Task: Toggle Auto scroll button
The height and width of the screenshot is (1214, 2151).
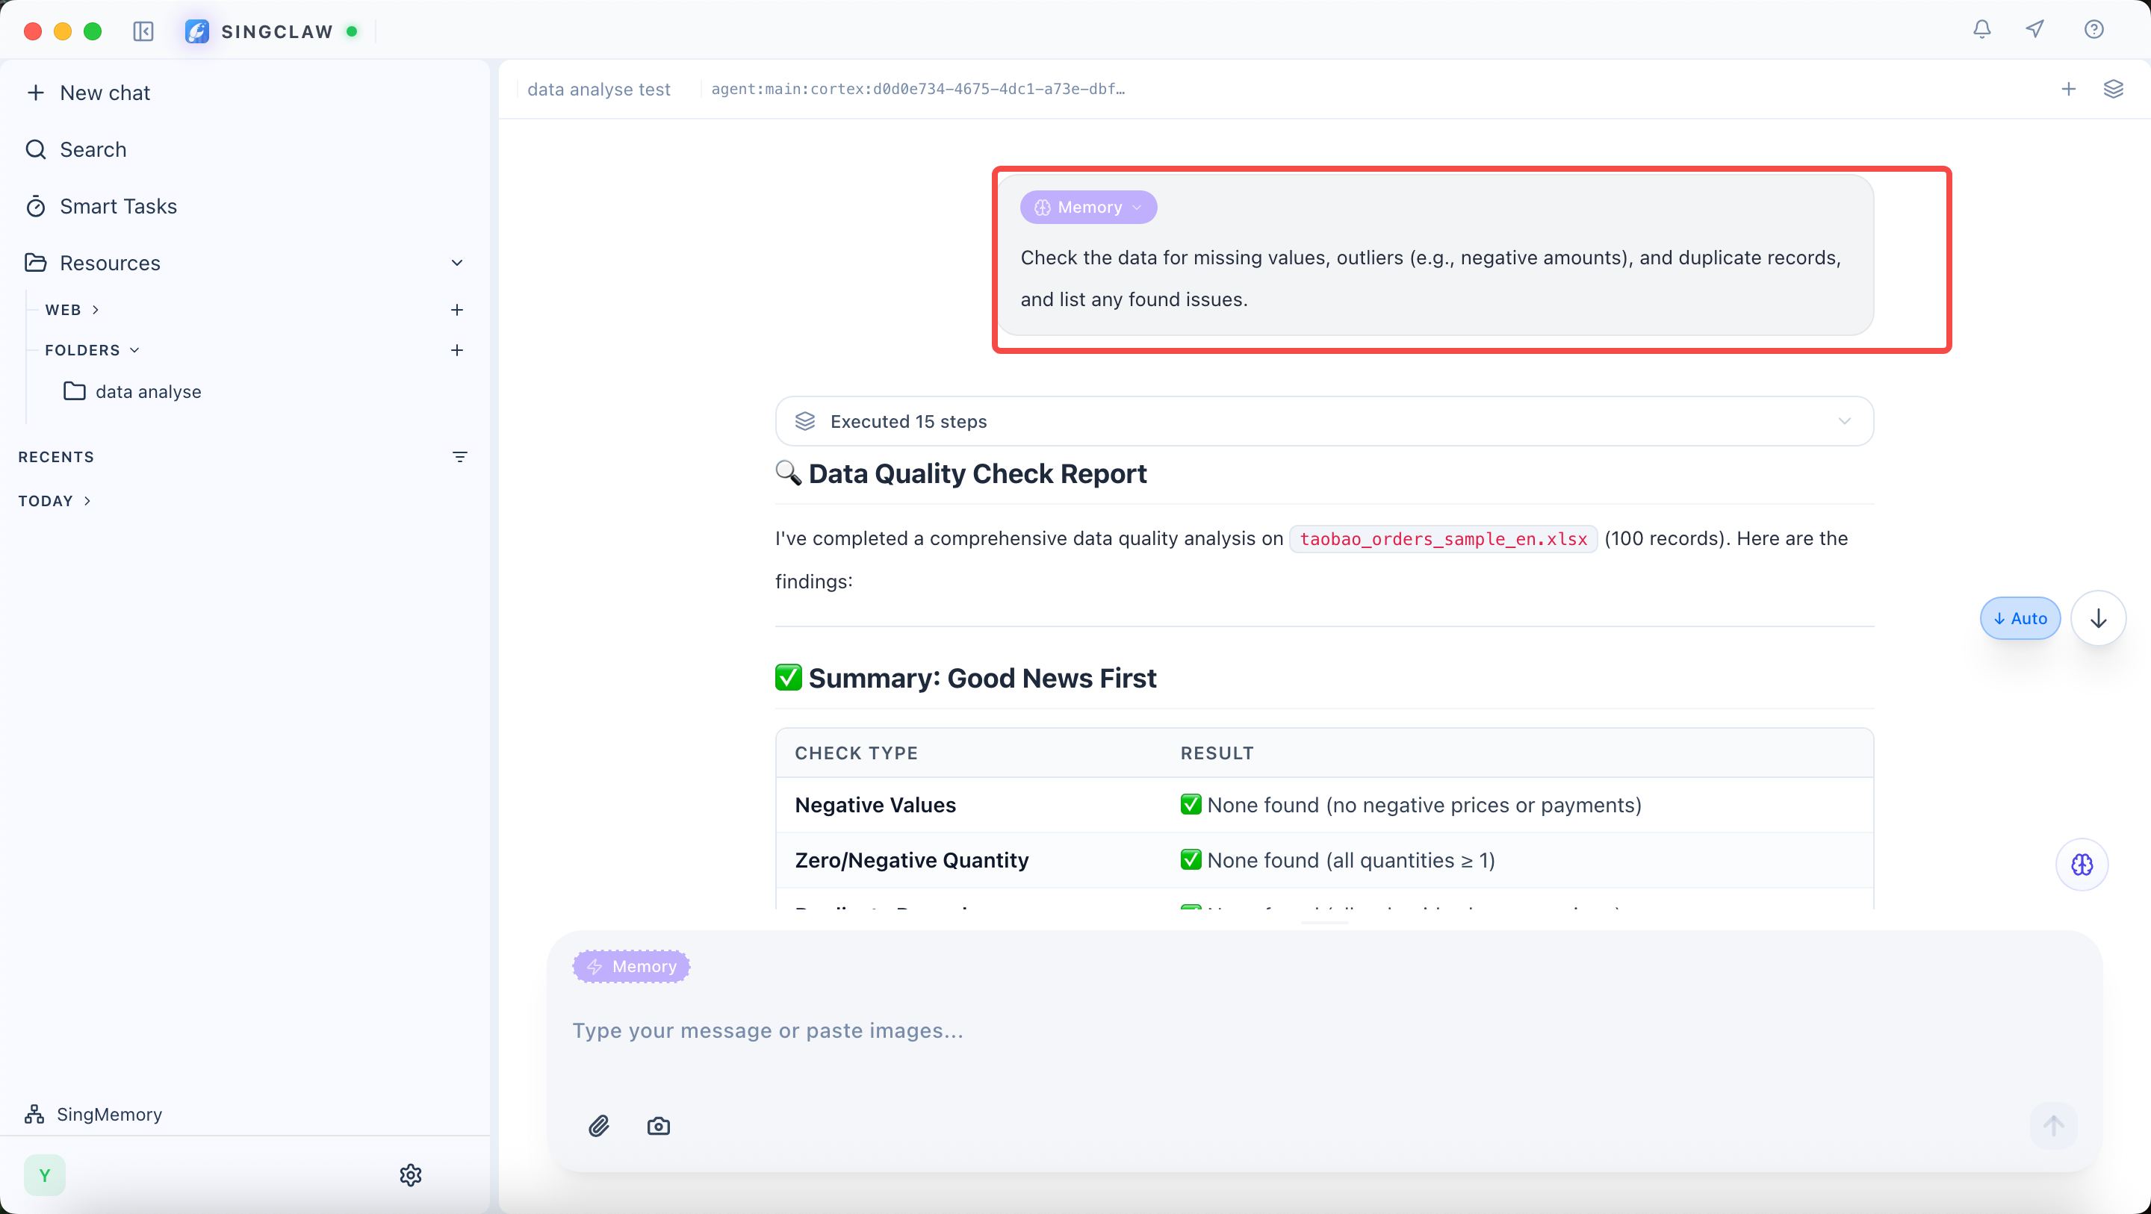Action: (x=2020, y=619)
